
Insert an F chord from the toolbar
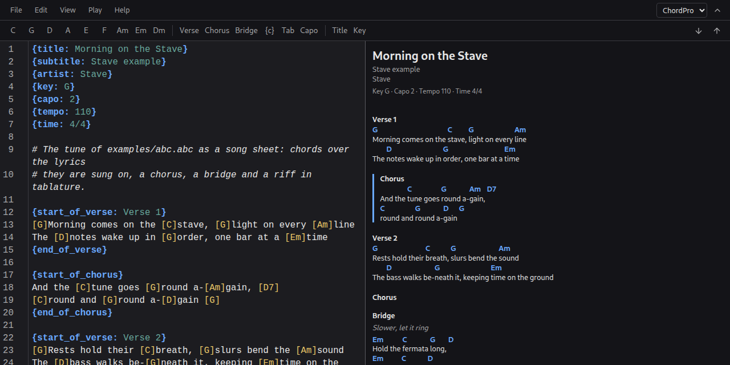(104, 31)
